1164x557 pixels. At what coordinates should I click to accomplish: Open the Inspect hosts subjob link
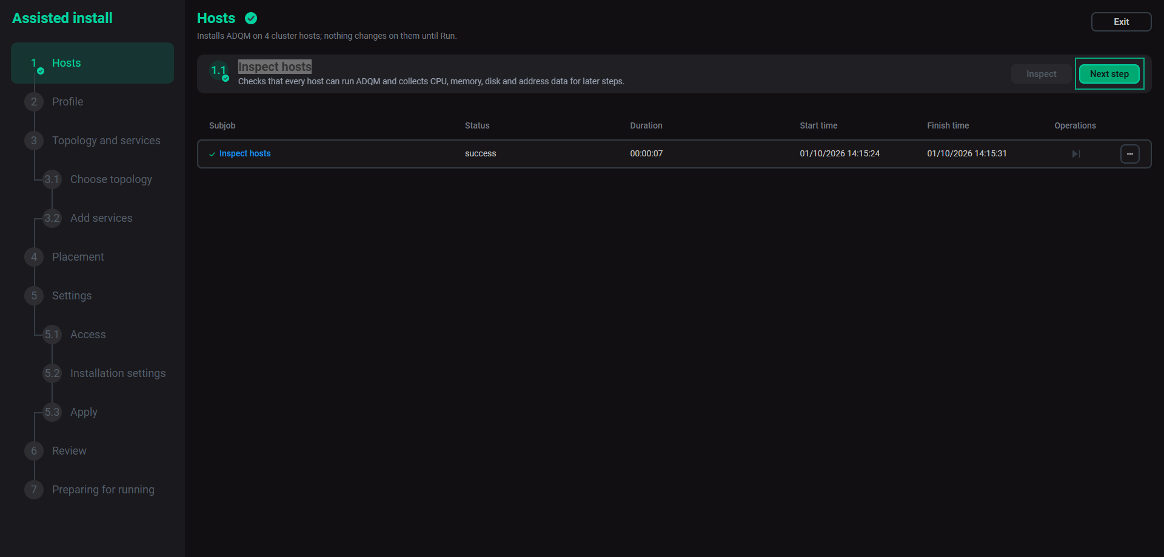245,154
